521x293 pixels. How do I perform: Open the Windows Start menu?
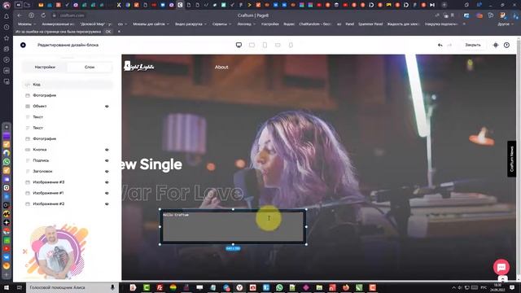point(7,287)
